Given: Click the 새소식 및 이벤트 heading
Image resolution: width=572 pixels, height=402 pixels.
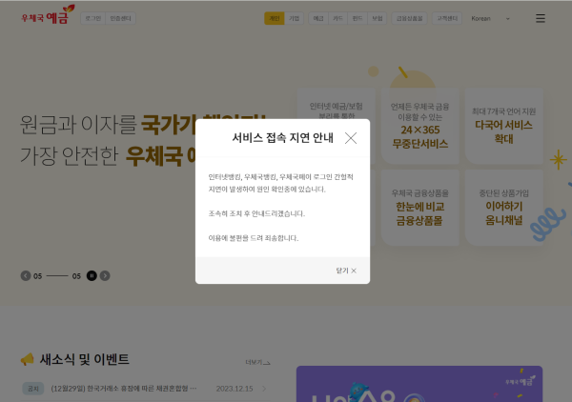Looking at the screenshot, I should [84, 359].
